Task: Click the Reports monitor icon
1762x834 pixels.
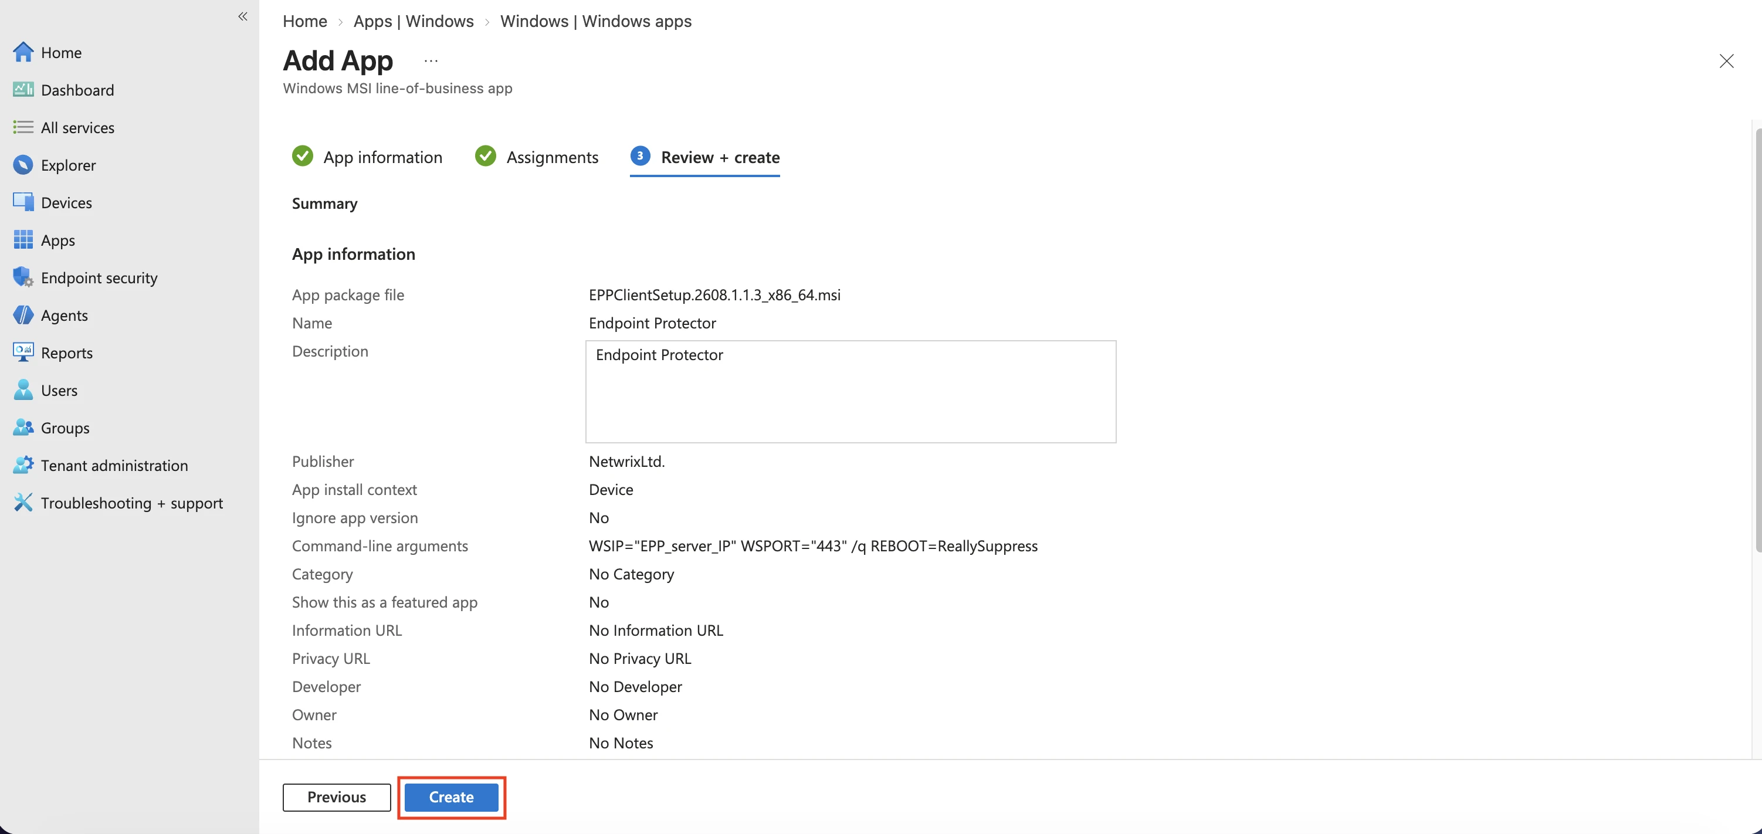Action: (x=23, y=353)
